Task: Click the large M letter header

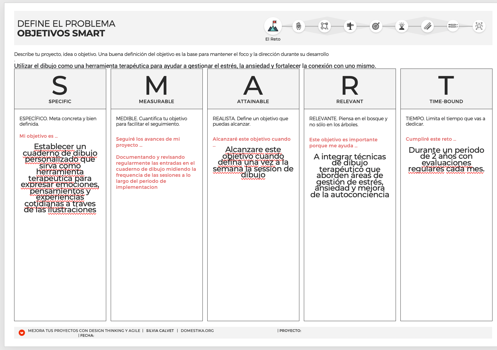Action: click(156, 85)
